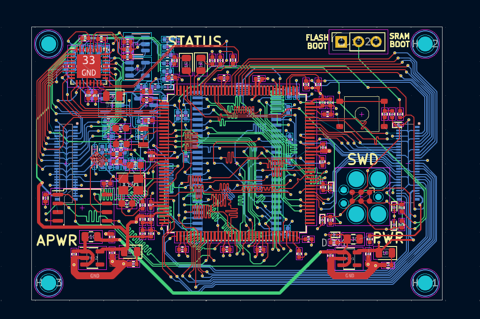Image resolution: width=480 pixels, height=319 pixels.
Task: Select the PWR silkscreen label
Action: pyautogui.click(x=389, y=238)
